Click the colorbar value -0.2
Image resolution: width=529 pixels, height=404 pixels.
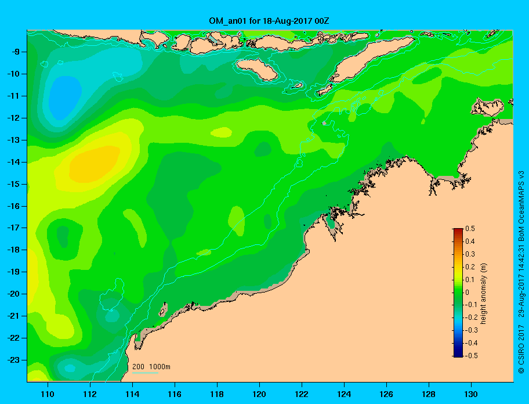472,318
